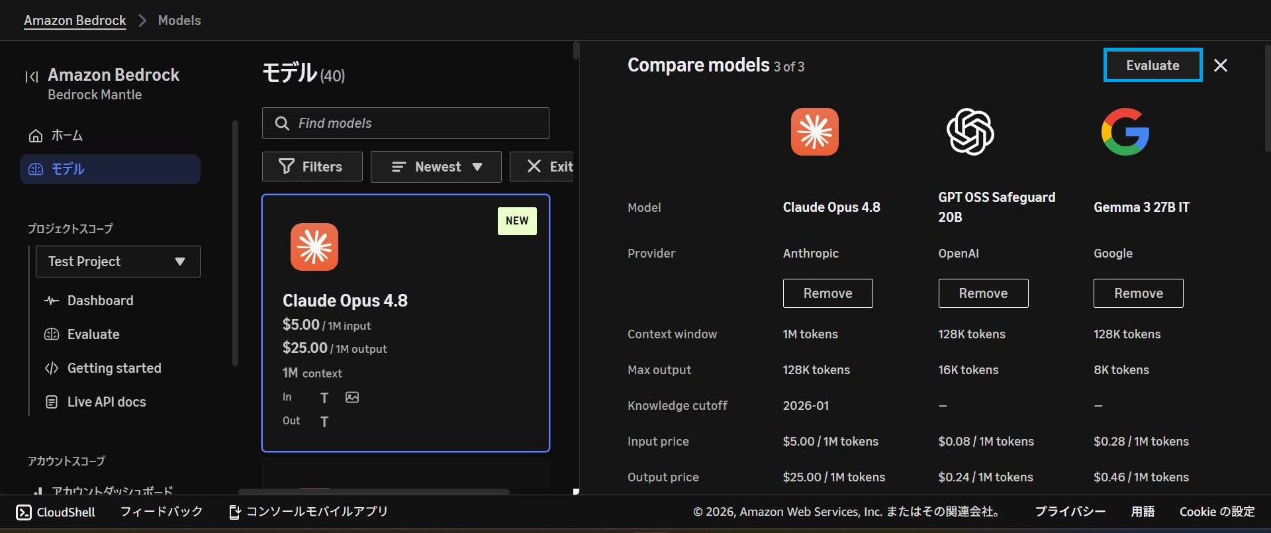Click the CloudShell terminal icon

(x=24, y=512)
